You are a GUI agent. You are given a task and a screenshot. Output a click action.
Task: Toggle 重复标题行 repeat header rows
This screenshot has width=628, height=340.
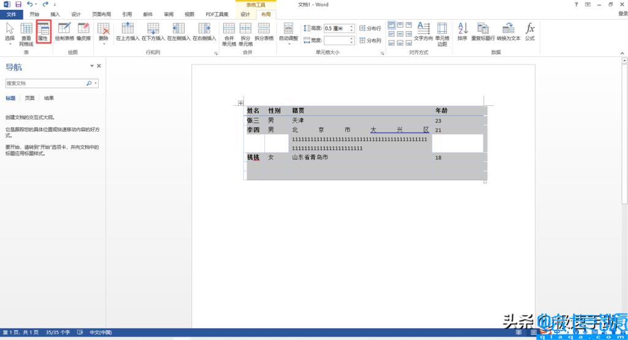483,31
